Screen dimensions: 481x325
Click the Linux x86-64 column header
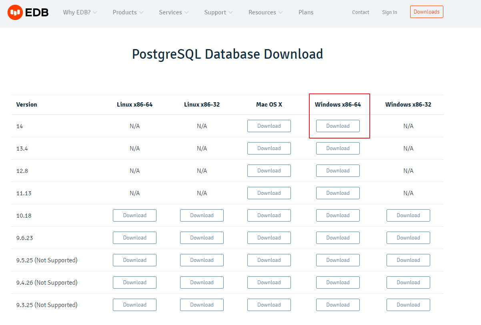(134, 105)
